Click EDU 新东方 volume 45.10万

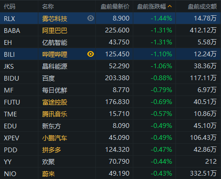coord(205,126)
